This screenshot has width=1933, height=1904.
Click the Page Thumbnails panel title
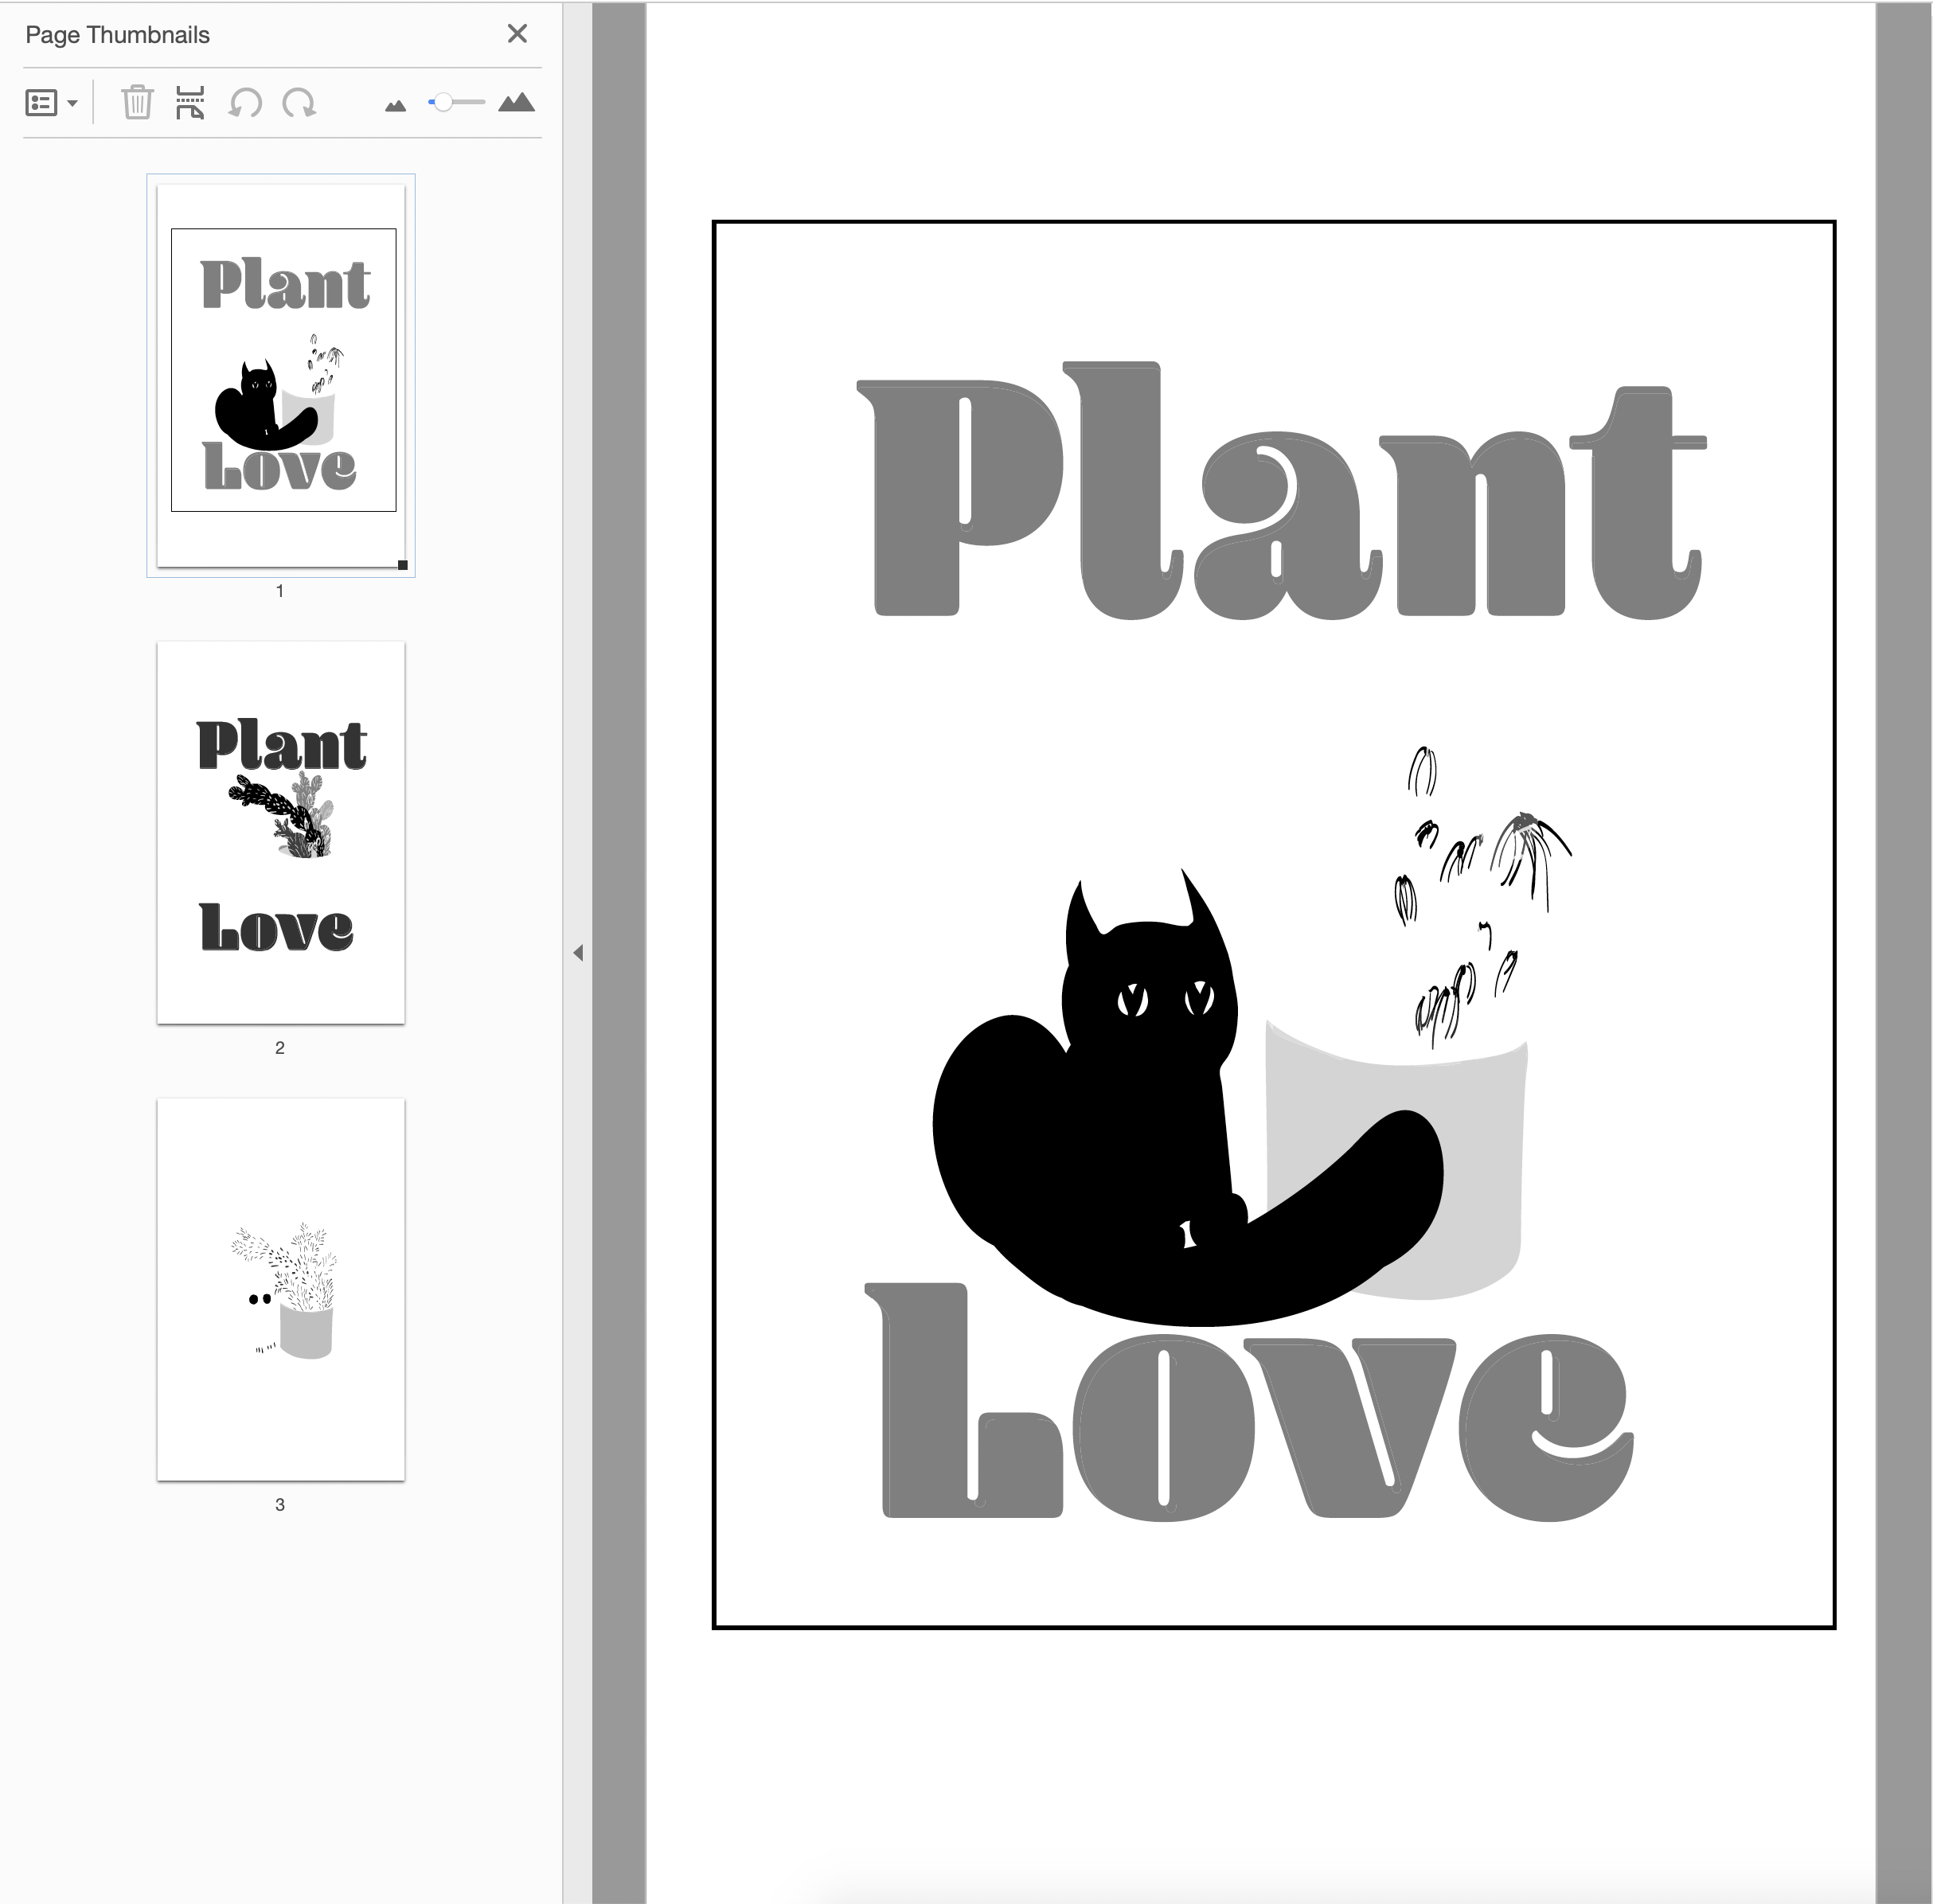[117, 35]
